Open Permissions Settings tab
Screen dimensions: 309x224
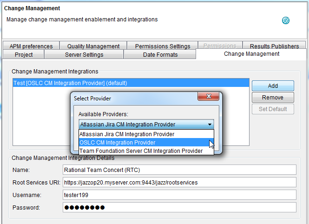(163, 46)
